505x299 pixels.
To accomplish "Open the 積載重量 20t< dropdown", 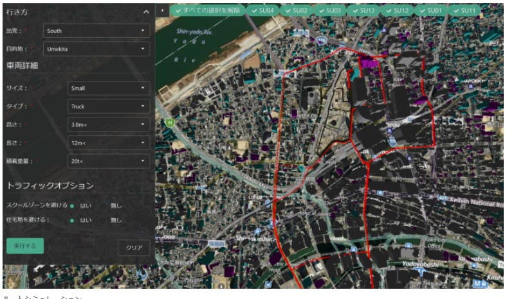I will point(109,161).
